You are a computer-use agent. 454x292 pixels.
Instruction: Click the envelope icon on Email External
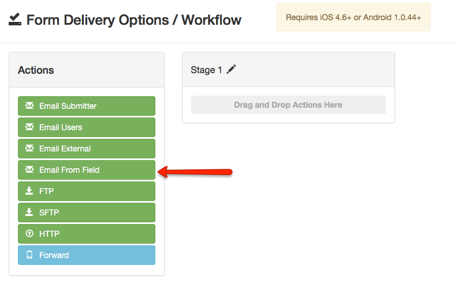(29, 149)
